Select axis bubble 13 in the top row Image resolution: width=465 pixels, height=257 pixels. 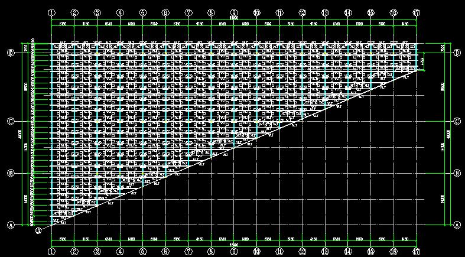(326, 13)
